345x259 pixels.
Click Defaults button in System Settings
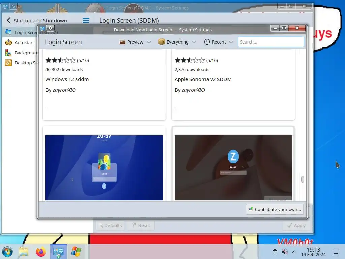111,225
